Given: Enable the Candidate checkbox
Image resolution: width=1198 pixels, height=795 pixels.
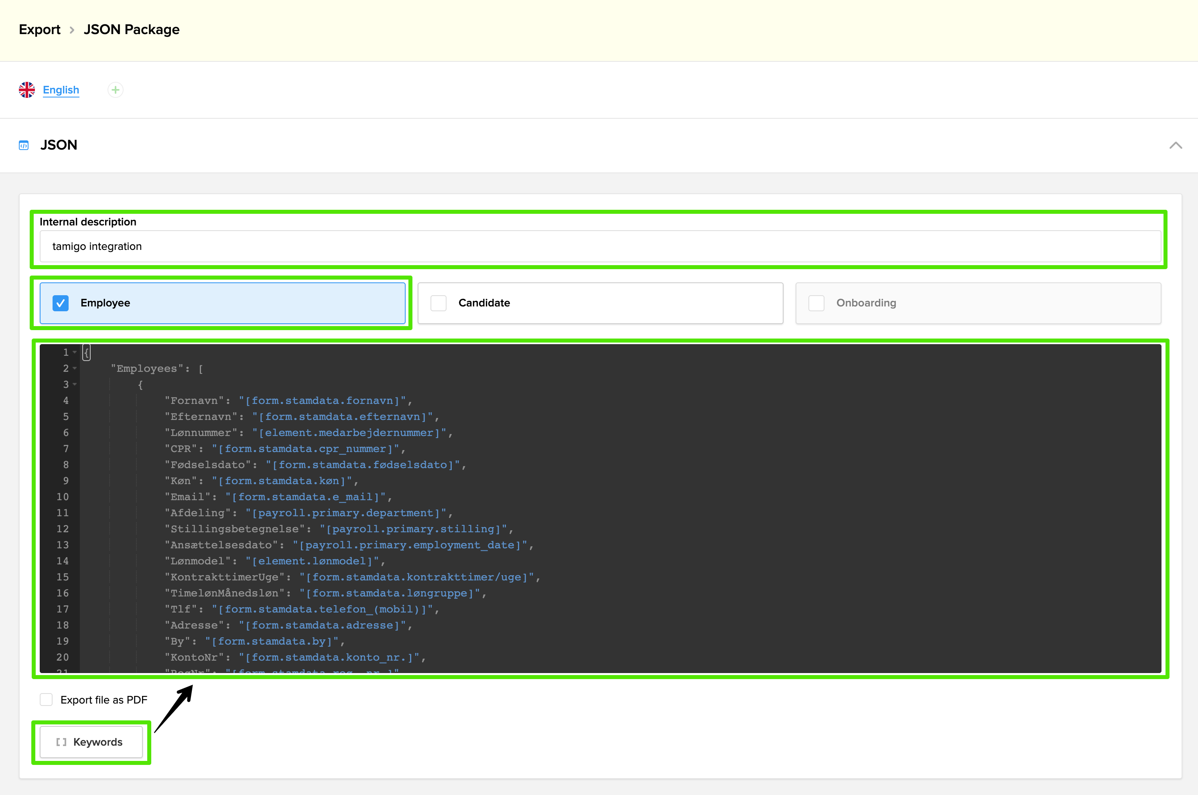Looking at the screenshot, I should 439,303.
